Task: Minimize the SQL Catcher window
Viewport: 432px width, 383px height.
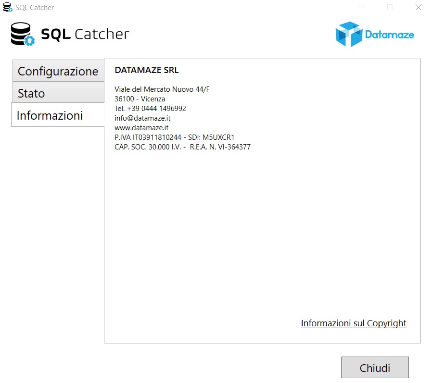Action: tap(362, 7)
